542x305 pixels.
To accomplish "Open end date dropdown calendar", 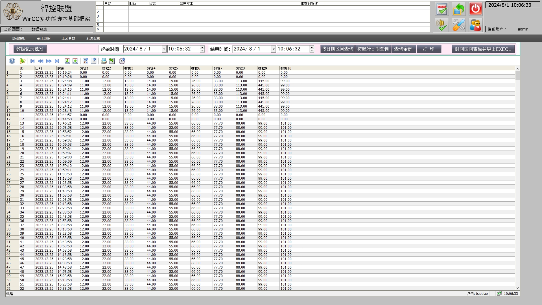I will 273,49.
